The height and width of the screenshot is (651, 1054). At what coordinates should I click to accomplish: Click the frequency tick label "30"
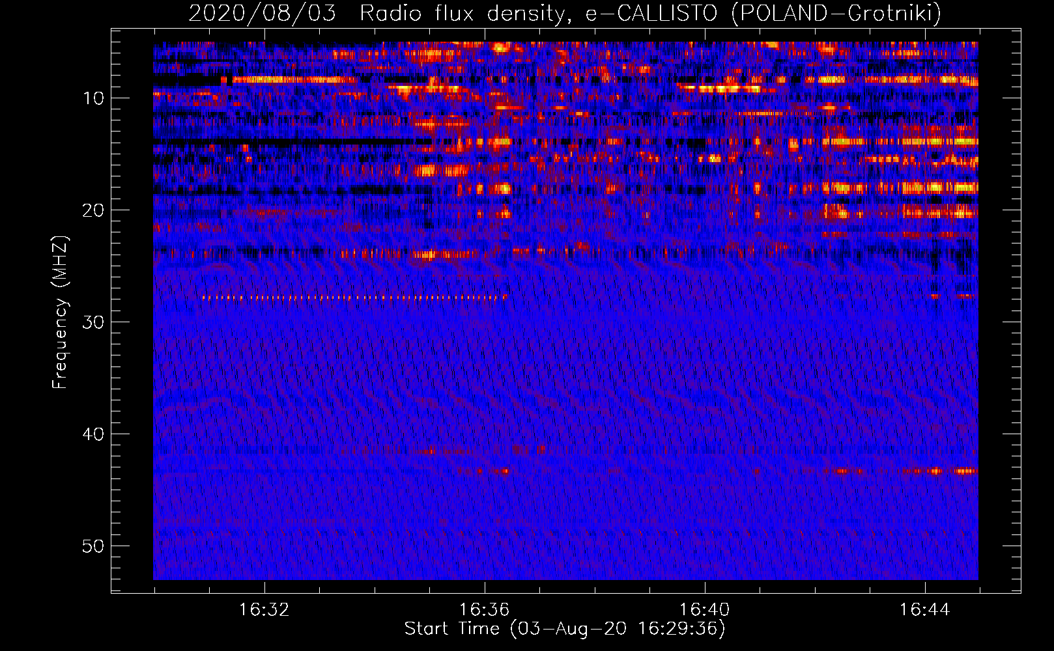[94, 322]
